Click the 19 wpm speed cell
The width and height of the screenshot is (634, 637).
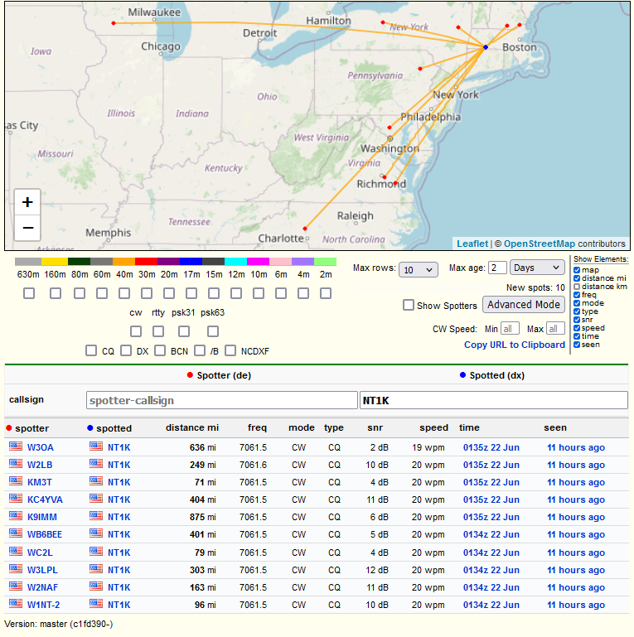point(428,447)
